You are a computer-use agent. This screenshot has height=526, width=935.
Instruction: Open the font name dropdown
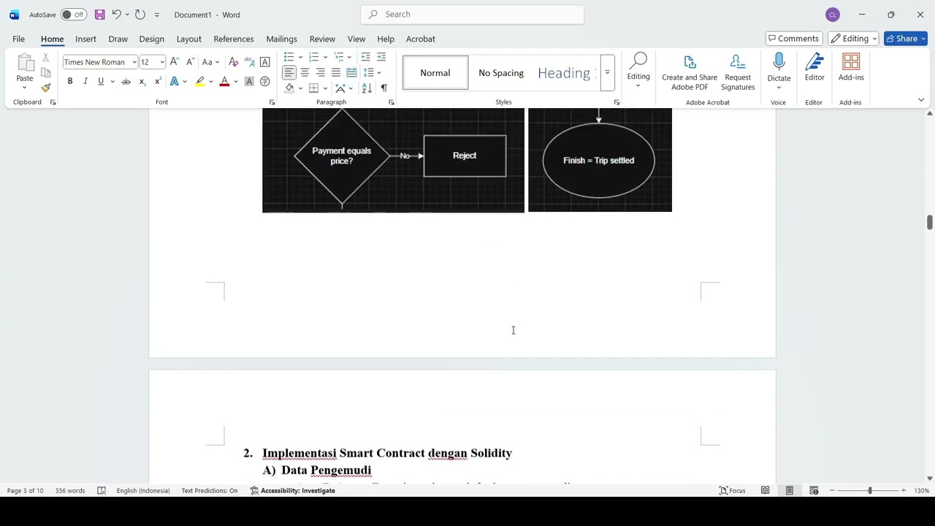pos(134,62)
